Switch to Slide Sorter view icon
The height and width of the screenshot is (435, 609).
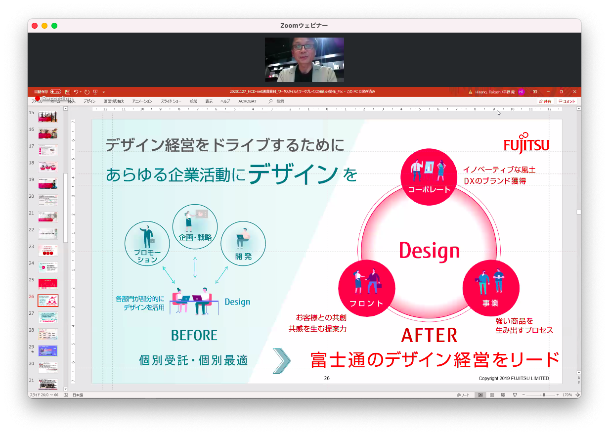tap(492, 395)
